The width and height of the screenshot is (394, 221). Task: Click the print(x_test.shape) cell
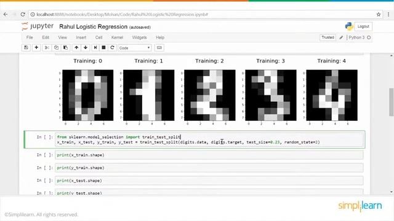point(209,180)
